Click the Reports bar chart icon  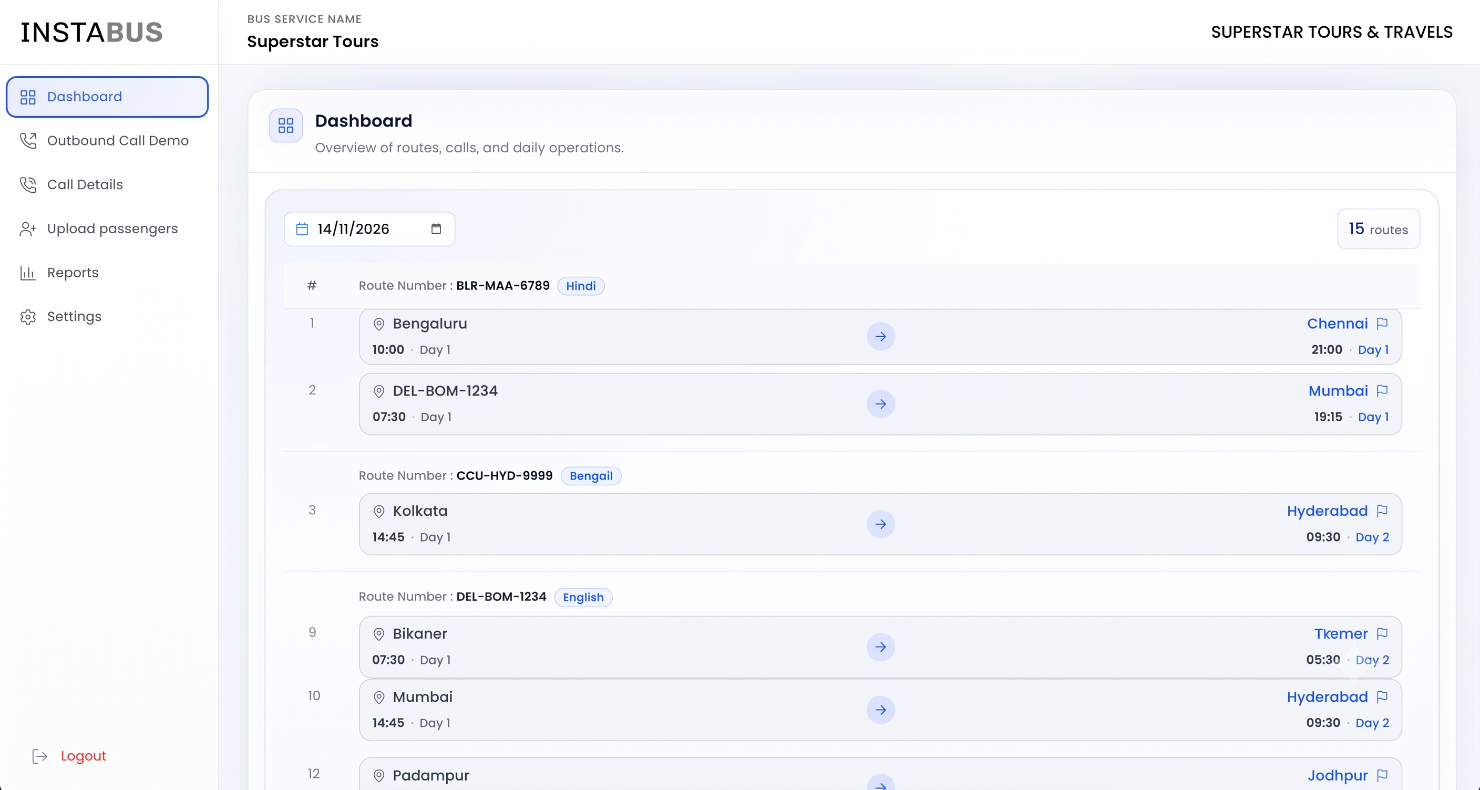tap(27, 273)
